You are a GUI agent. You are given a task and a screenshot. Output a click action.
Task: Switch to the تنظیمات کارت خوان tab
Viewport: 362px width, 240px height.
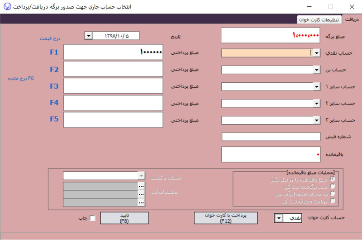pyautogui.click(x=320, y=19)
